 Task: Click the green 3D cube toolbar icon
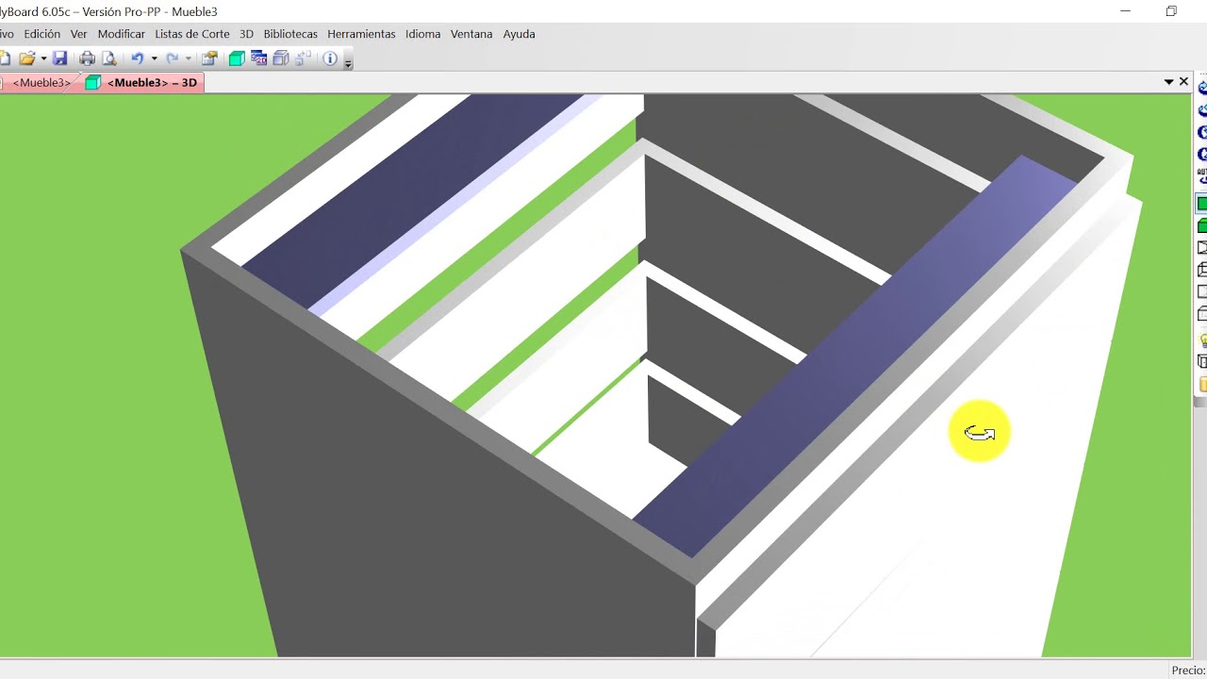coord(237,58)
